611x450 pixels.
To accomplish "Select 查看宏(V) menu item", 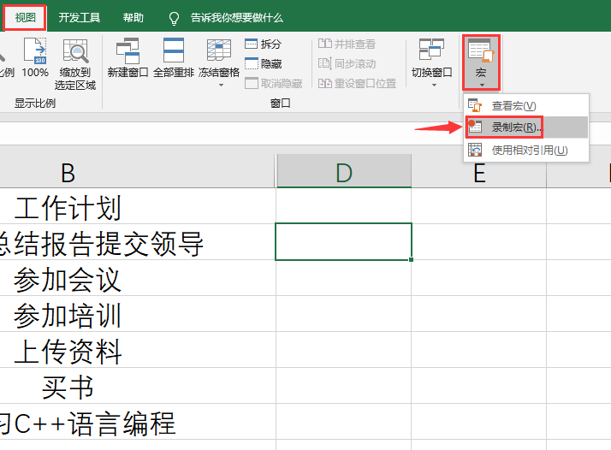I will [526, 105].
